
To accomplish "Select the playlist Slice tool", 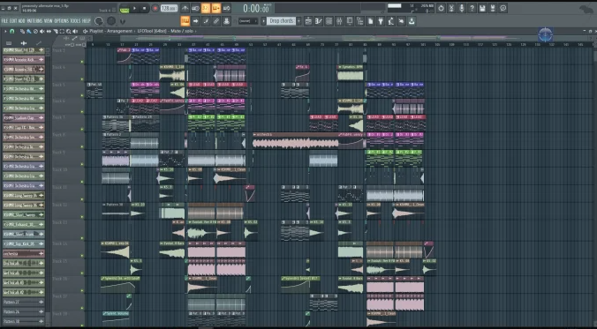I will 56,31.
